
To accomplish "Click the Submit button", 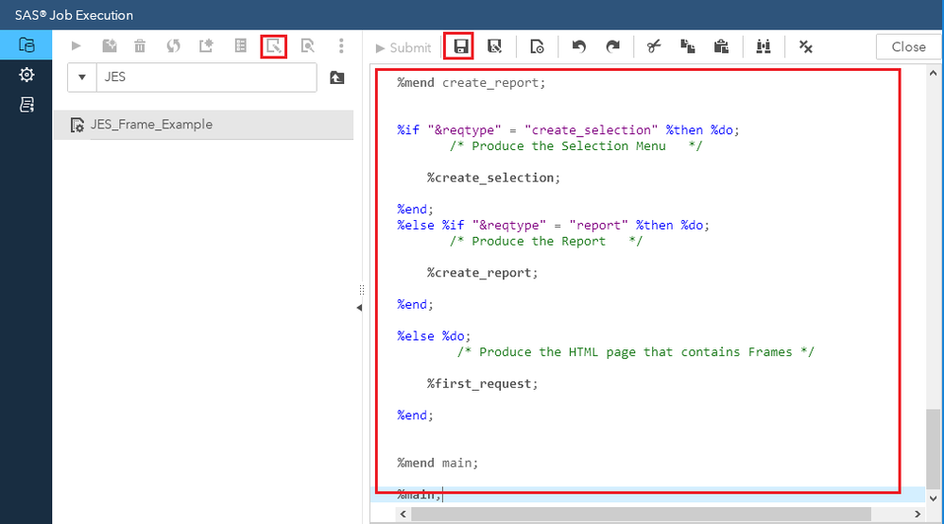I will (x=403, y=47).
